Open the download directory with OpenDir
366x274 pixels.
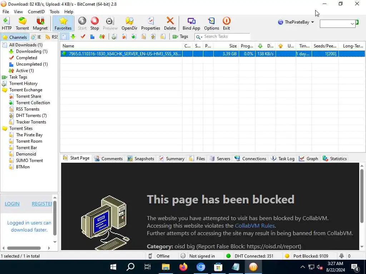[x=129, y=24]
